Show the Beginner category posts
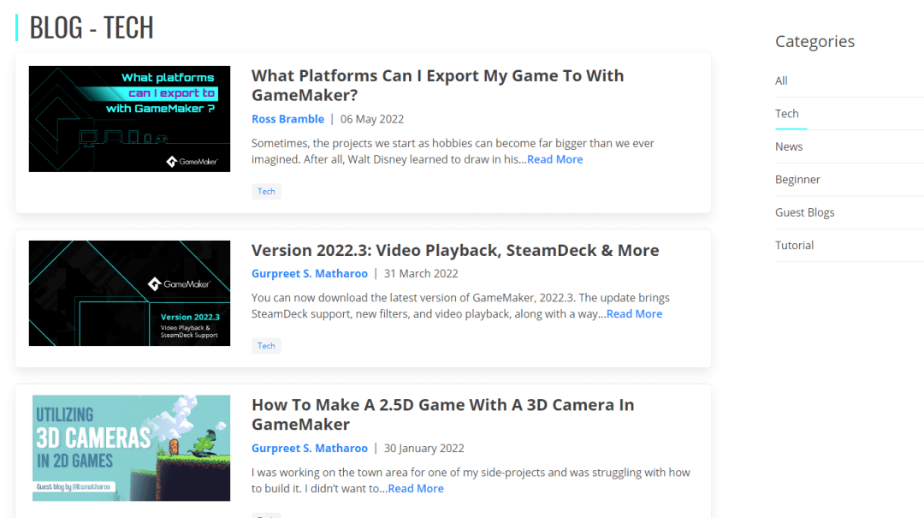Image resolution: width=924 pixels, height=518 pixels. click(797, 180)
